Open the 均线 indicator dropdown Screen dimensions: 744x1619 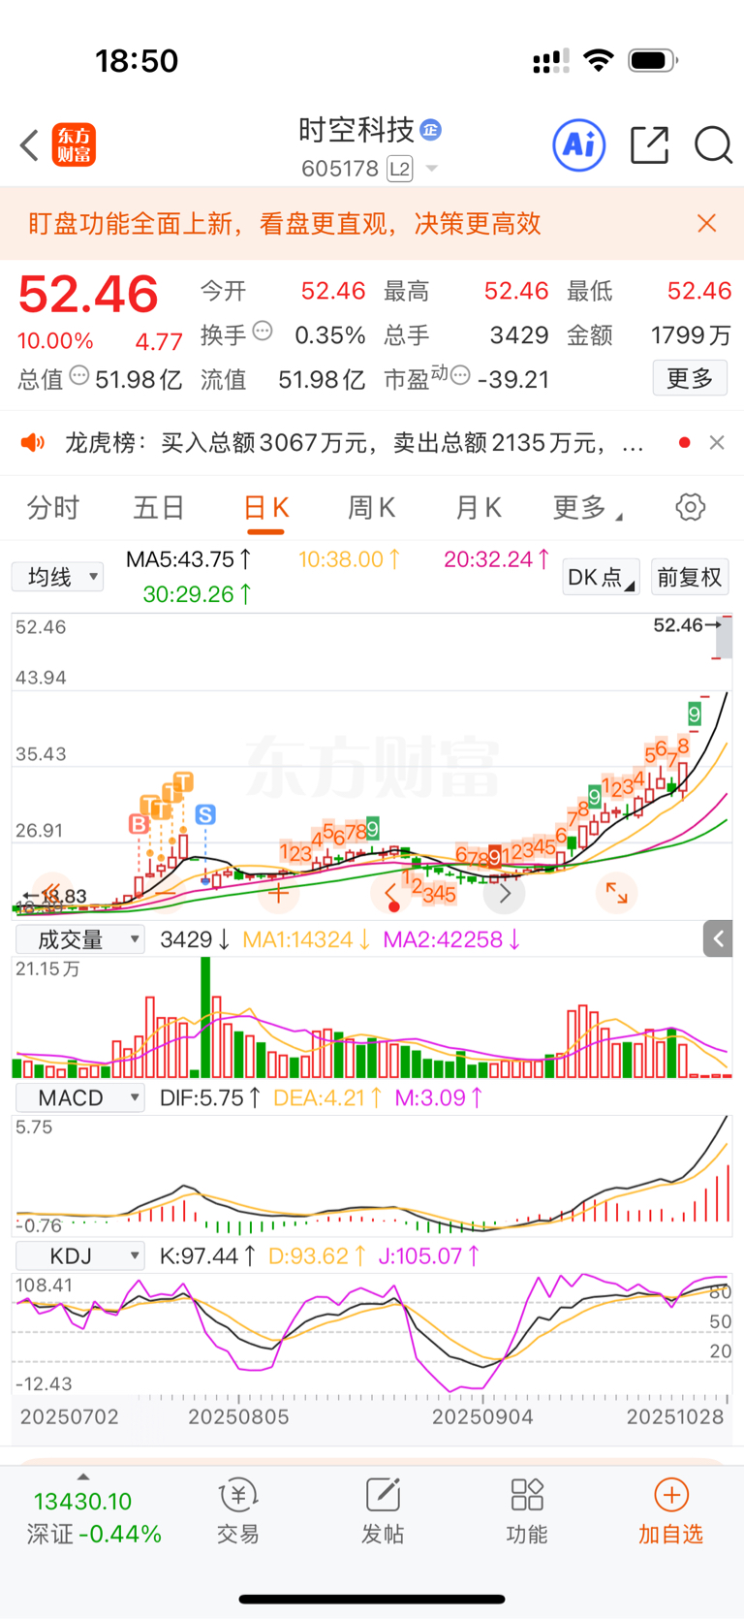click(x=58, y=577)
